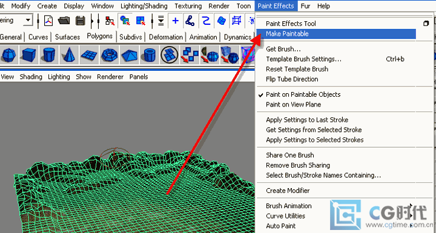Open the Display menu
436x233 pixels.
coord(74,6)
